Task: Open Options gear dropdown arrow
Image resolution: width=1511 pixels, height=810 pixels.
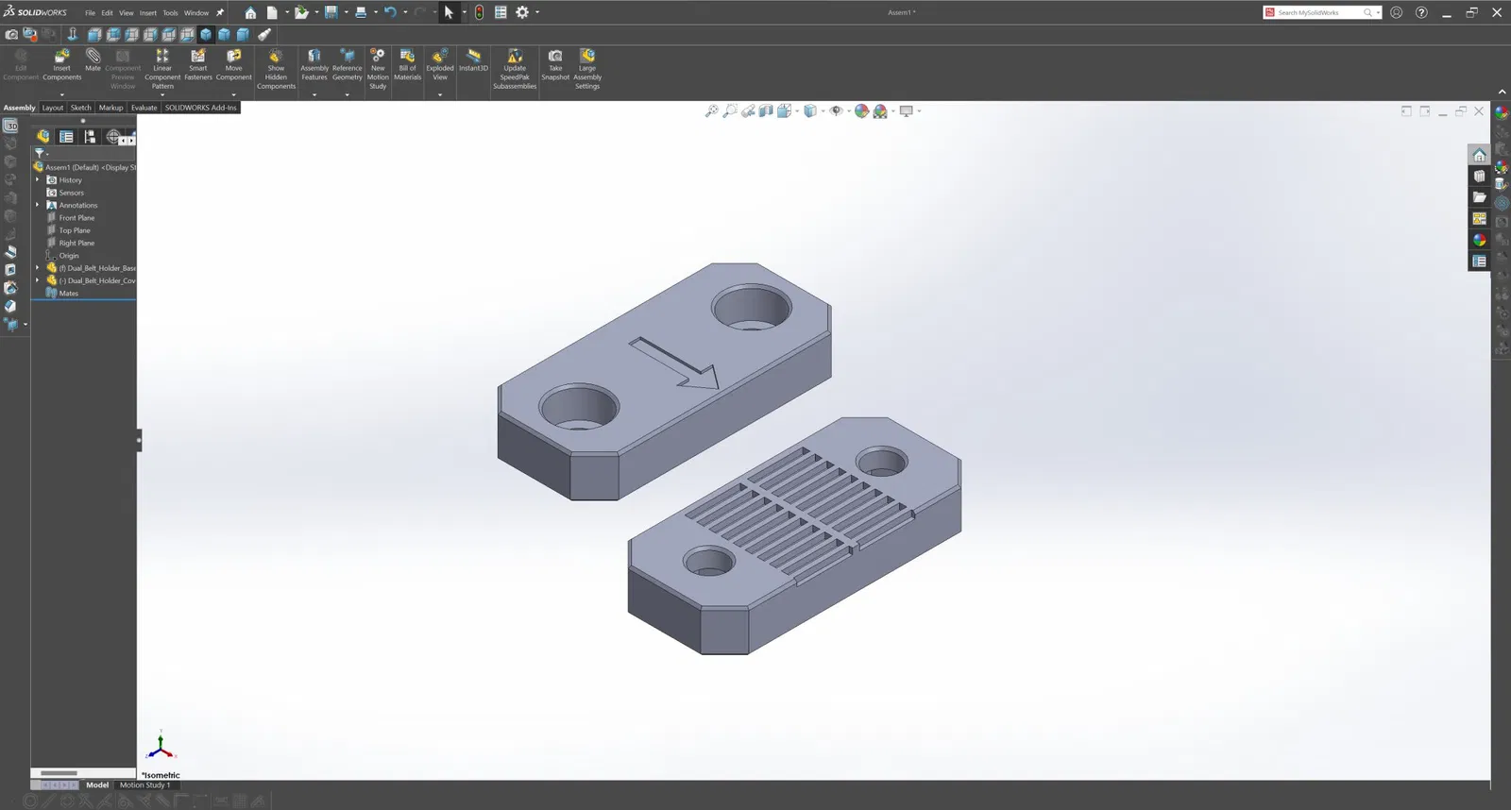Action: [537, 12]
